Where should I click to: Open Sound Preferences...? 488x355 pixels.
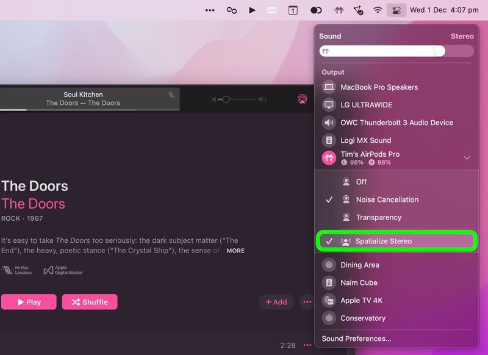tap(356, 339)
